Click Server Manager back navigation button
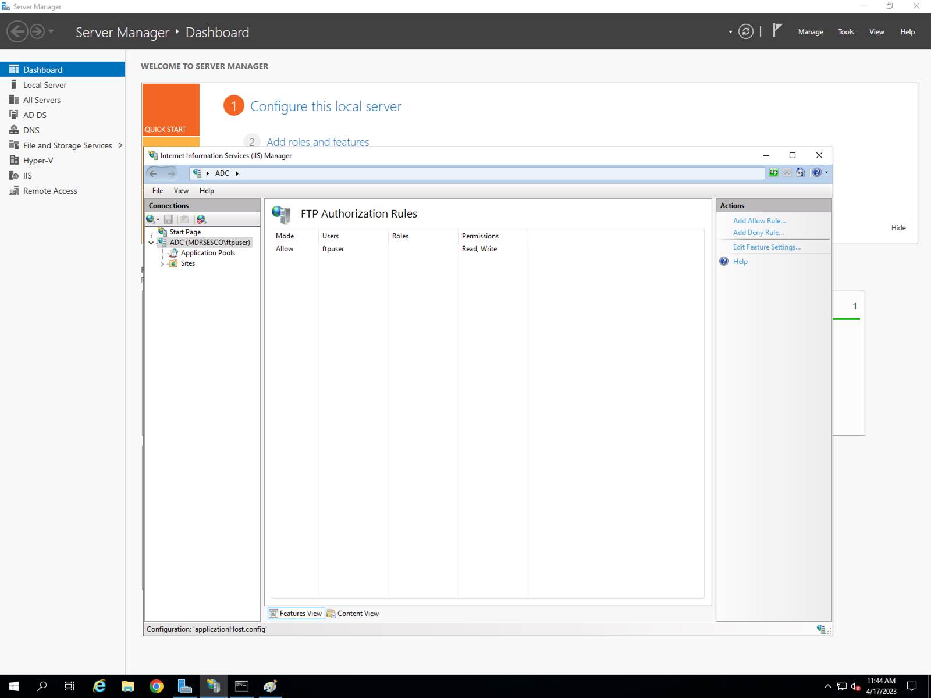This screenshot has height=698, width=931. [17, 31]
